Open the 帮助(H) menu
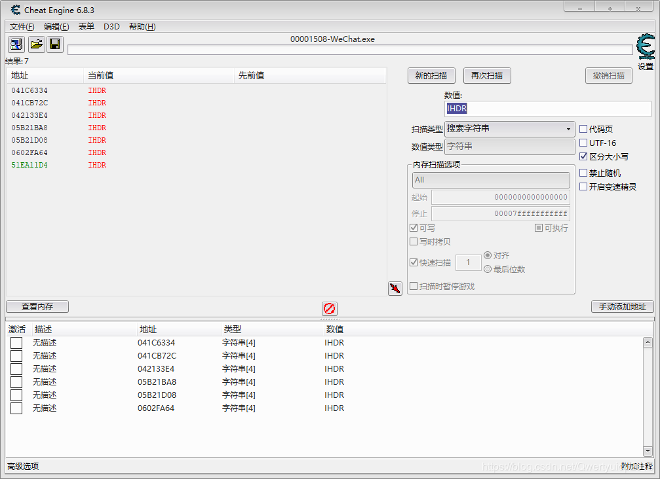Image resolution: width=660 pixels, height=479 pixels. [142, 26]
